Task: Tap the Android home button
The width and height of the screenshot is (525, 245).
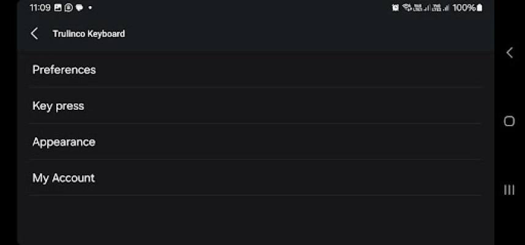Action: (x=509, y=121)
